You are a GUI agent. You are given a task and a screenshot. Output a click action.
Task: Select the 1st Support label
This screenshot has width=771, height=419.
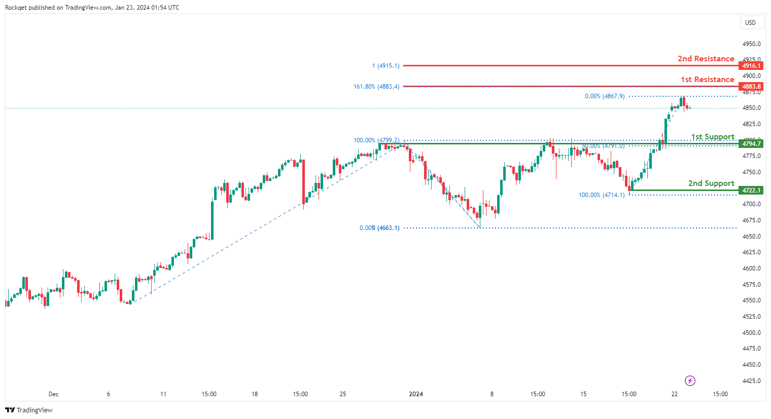click(x=713, y=137)
